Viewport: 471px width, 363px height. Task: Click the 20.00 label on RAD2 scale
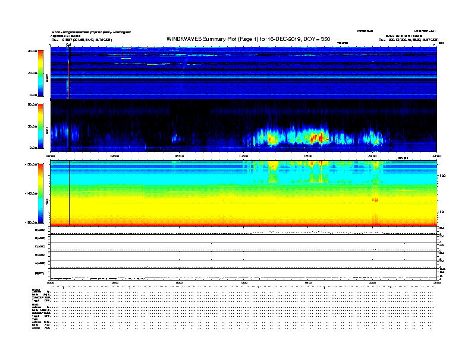pyautogui.click(x=33, y=73)
